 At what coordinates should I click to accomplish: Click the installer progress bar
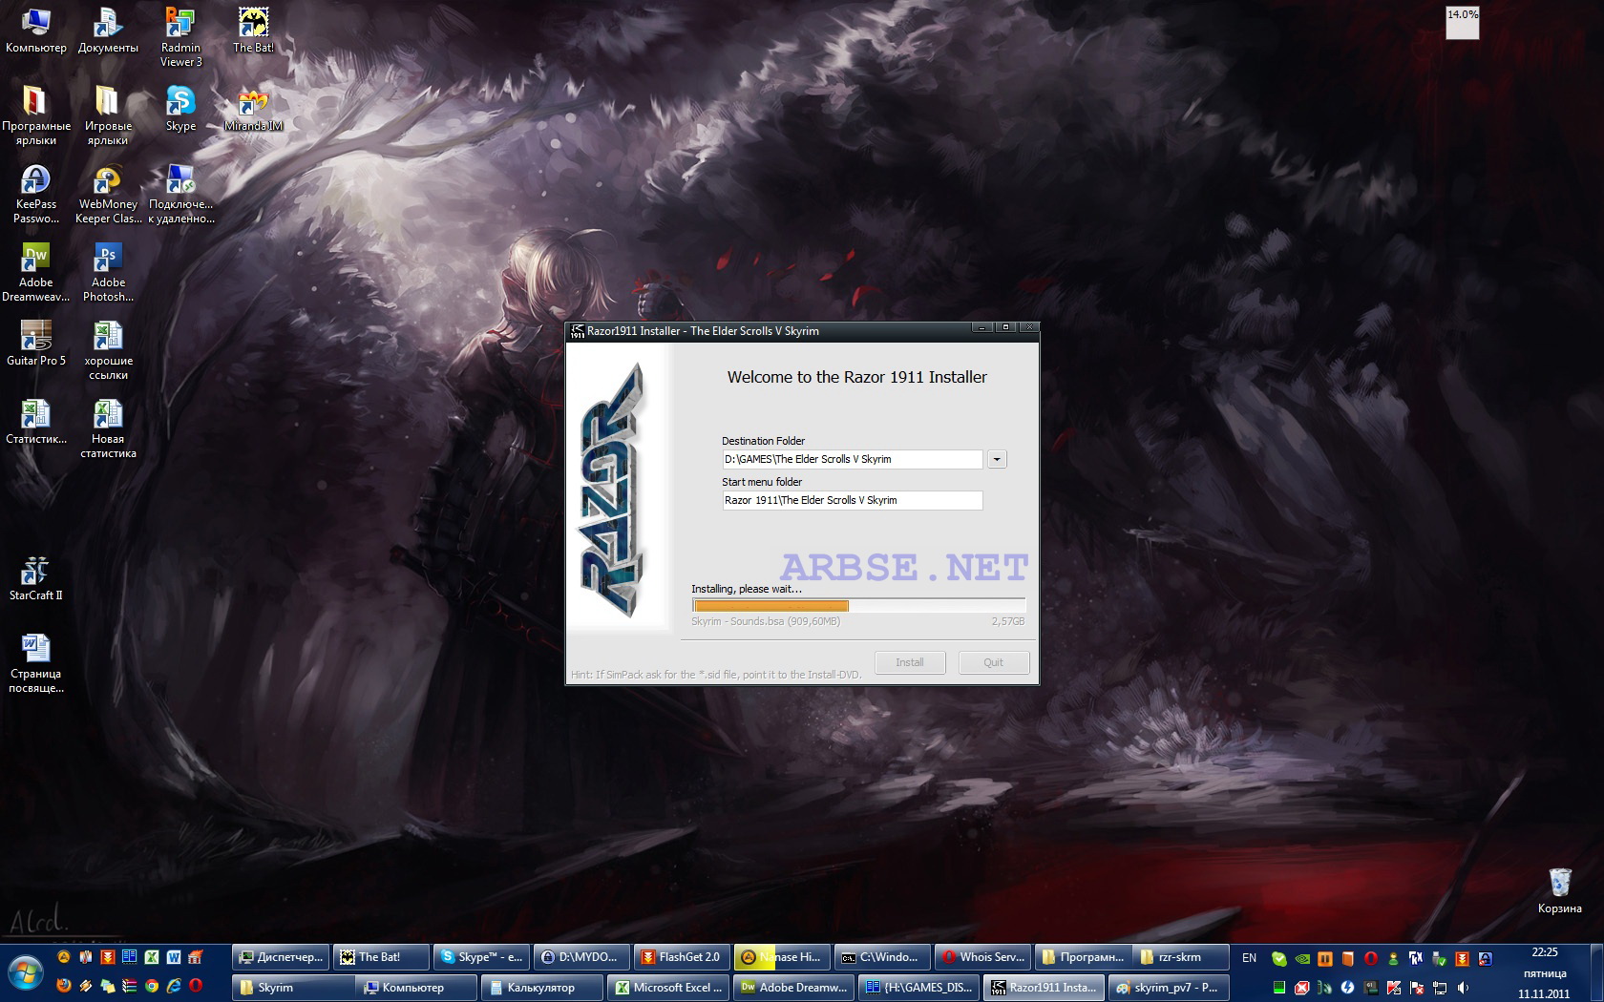[858, 606]
